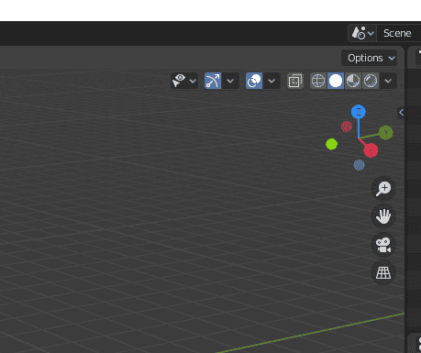
Task: Toggle the camera view icon
Action: [383, 245]
